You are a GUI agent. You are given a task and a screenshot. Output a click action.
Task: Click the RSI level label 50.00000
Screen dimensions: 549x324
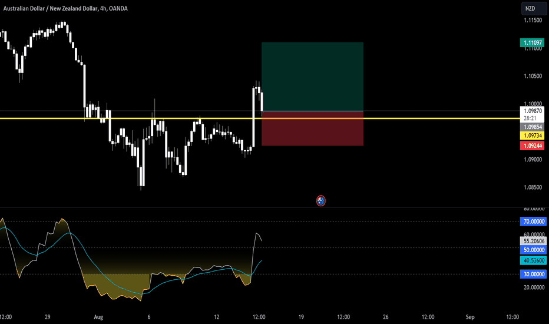point(533,250)
